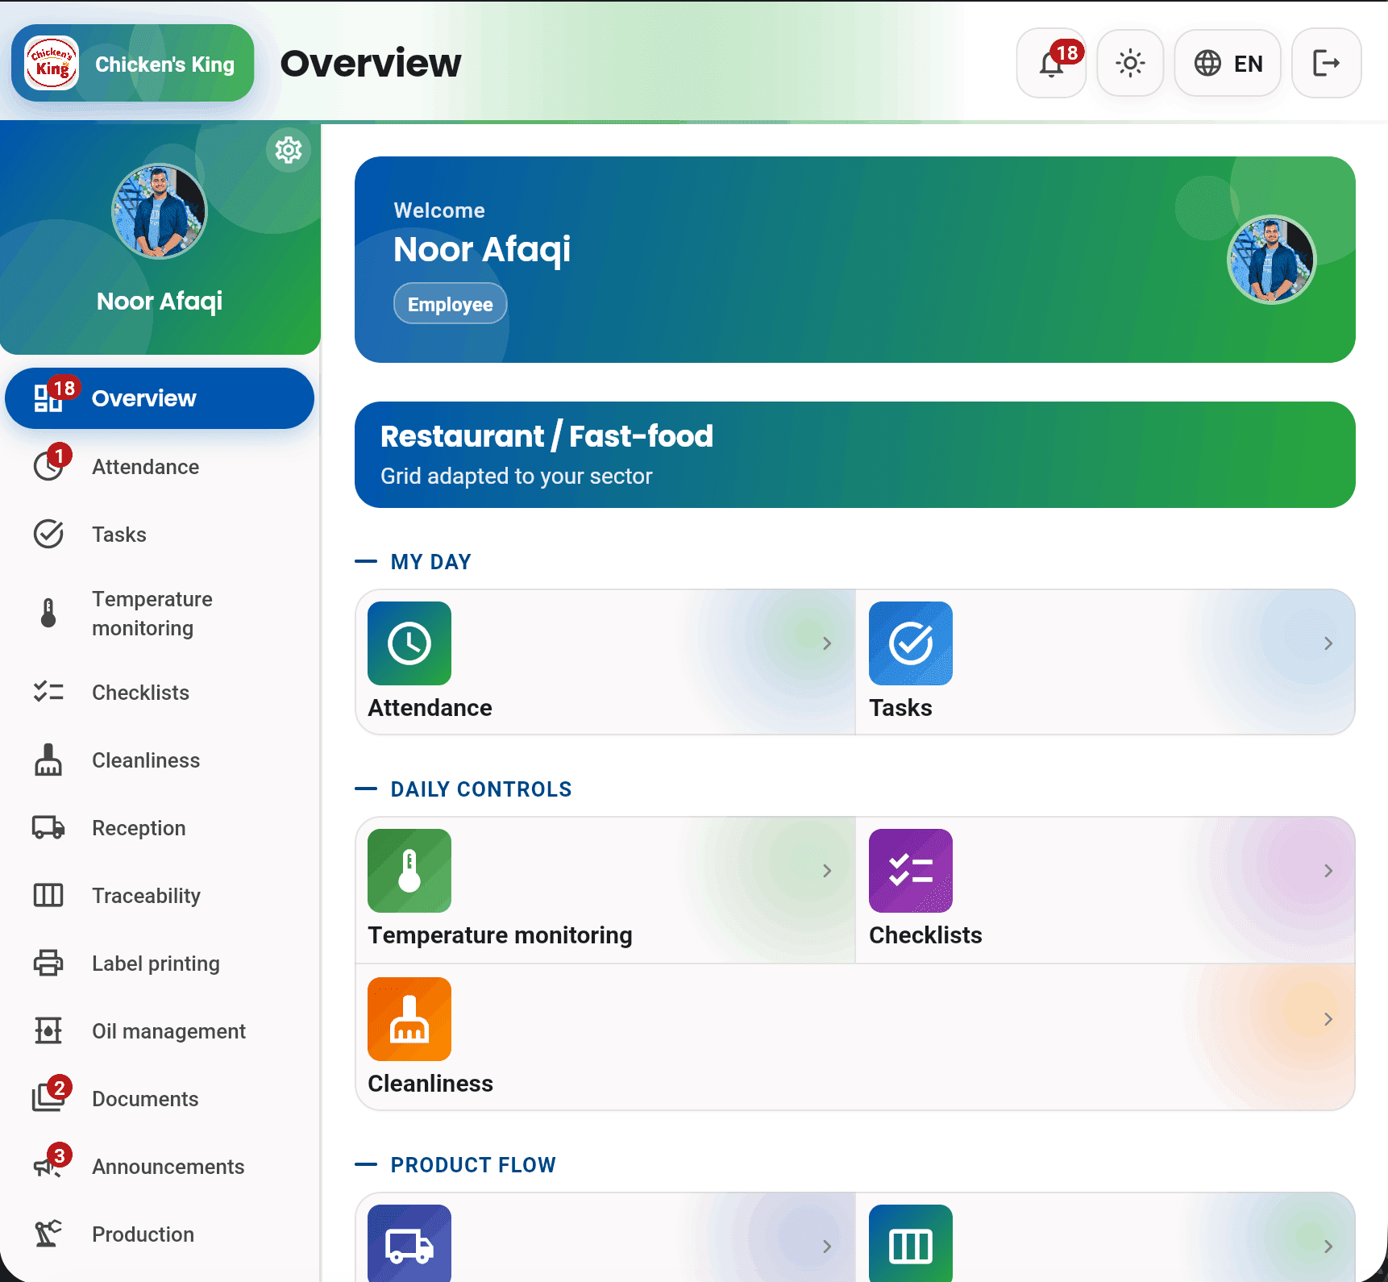The image size is (1388, 1282).
Task: Click the sidebar profile avatar photo
Action: click(160, 211)
